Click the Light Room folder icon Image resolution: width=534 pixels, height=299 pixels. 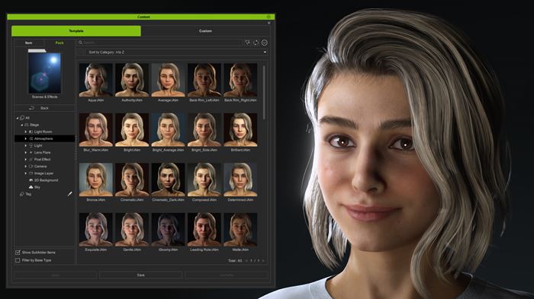tap(31, 132)
